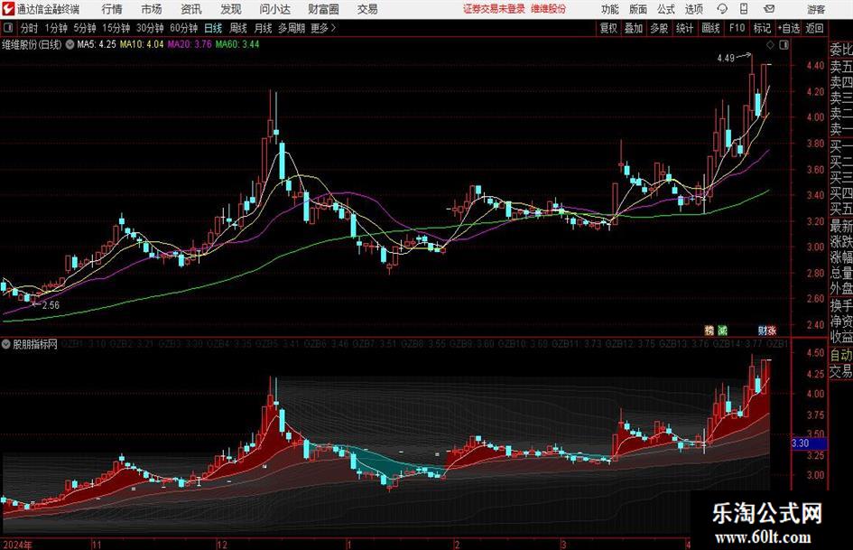The height and width of the screenshot is (550, 853).
Task: Switch to the 15分钟 period tab
Action: click(x=116, y=28)
